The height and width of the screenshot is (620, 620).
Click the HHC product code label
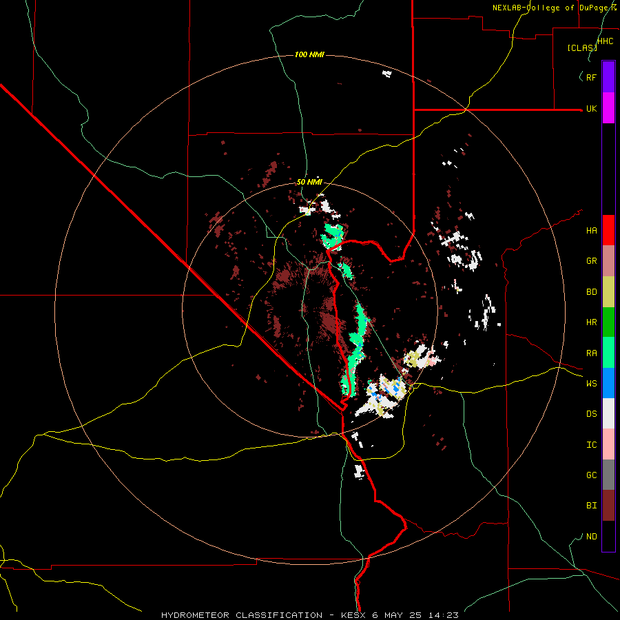click(x=606, y=41)
